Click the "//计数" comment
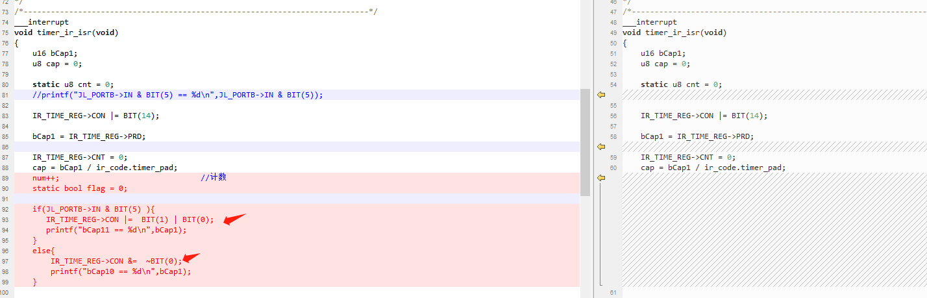The height and width of the screenshot is (298, 927). (214, 177)
